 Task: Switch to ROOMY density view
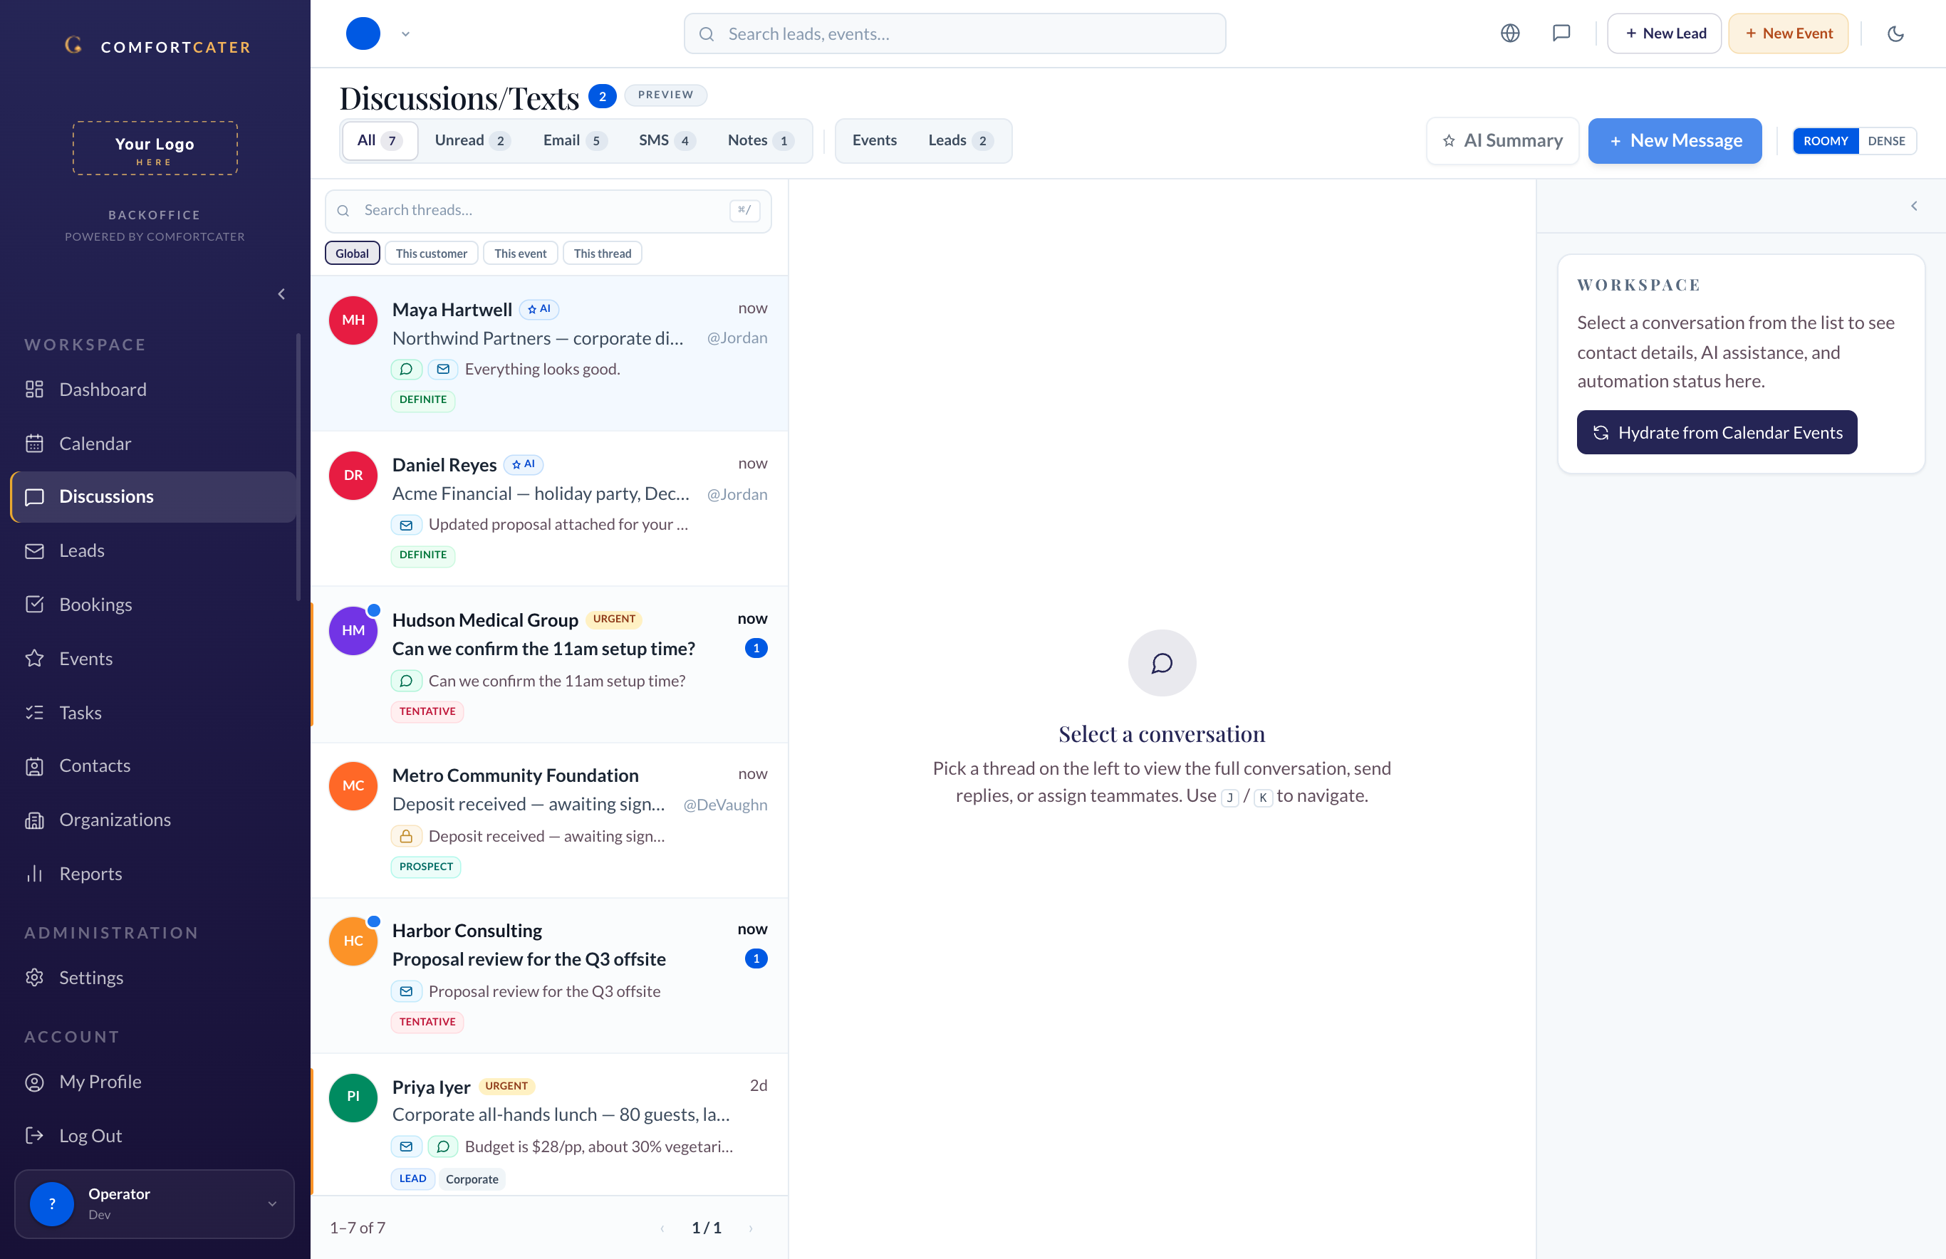[x=1825, y=140]
